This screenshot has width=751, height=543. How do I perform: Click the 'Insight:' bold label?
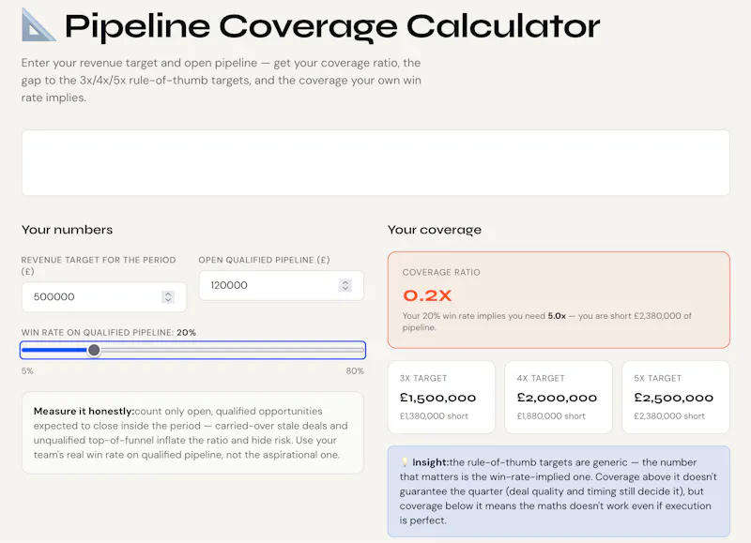pos(431,462)
